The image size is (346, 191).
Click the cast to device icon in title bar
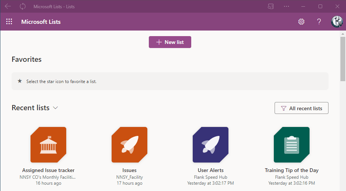point(270,6)
